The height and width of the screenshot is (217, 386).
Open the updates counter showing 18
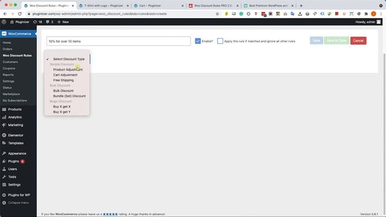(37, 22)
